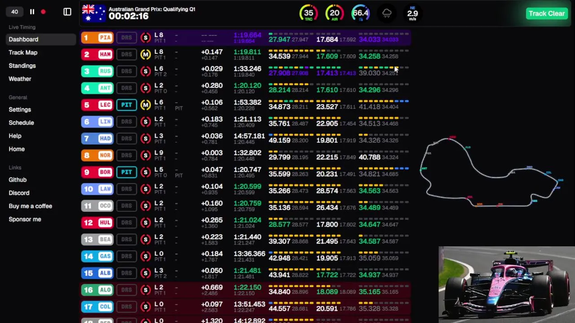575x323 pixels.
Task: Click the soft tyre icon for LAW
Action: point(145,189)
